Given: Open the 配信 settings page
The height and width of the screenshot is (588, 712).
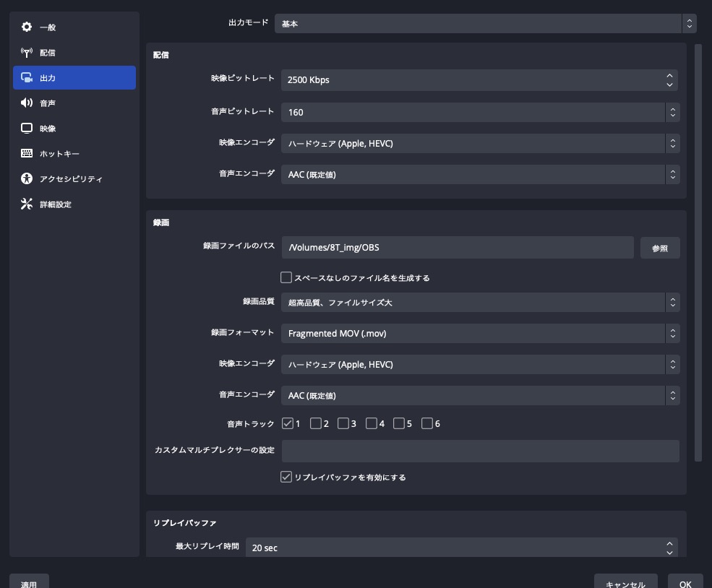Looking at the screenshot, I should tap(74, 53).
